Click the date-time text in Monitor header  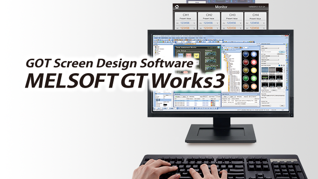click(257, 7)
